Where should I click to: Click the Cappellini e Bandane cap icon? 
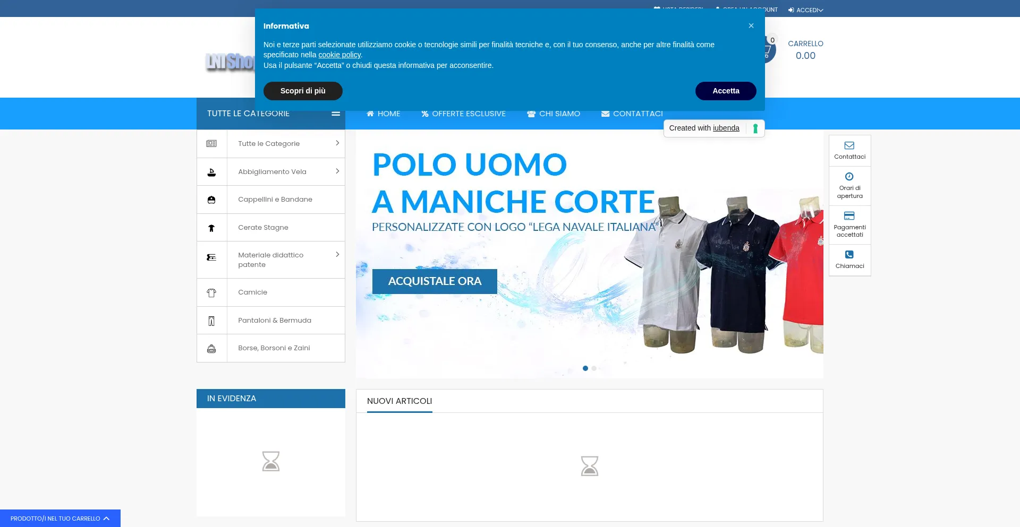tap(211, 200)
